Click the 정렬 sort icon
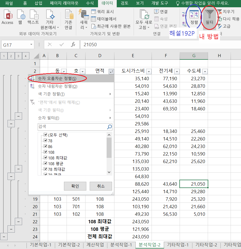 pos(194,14)
